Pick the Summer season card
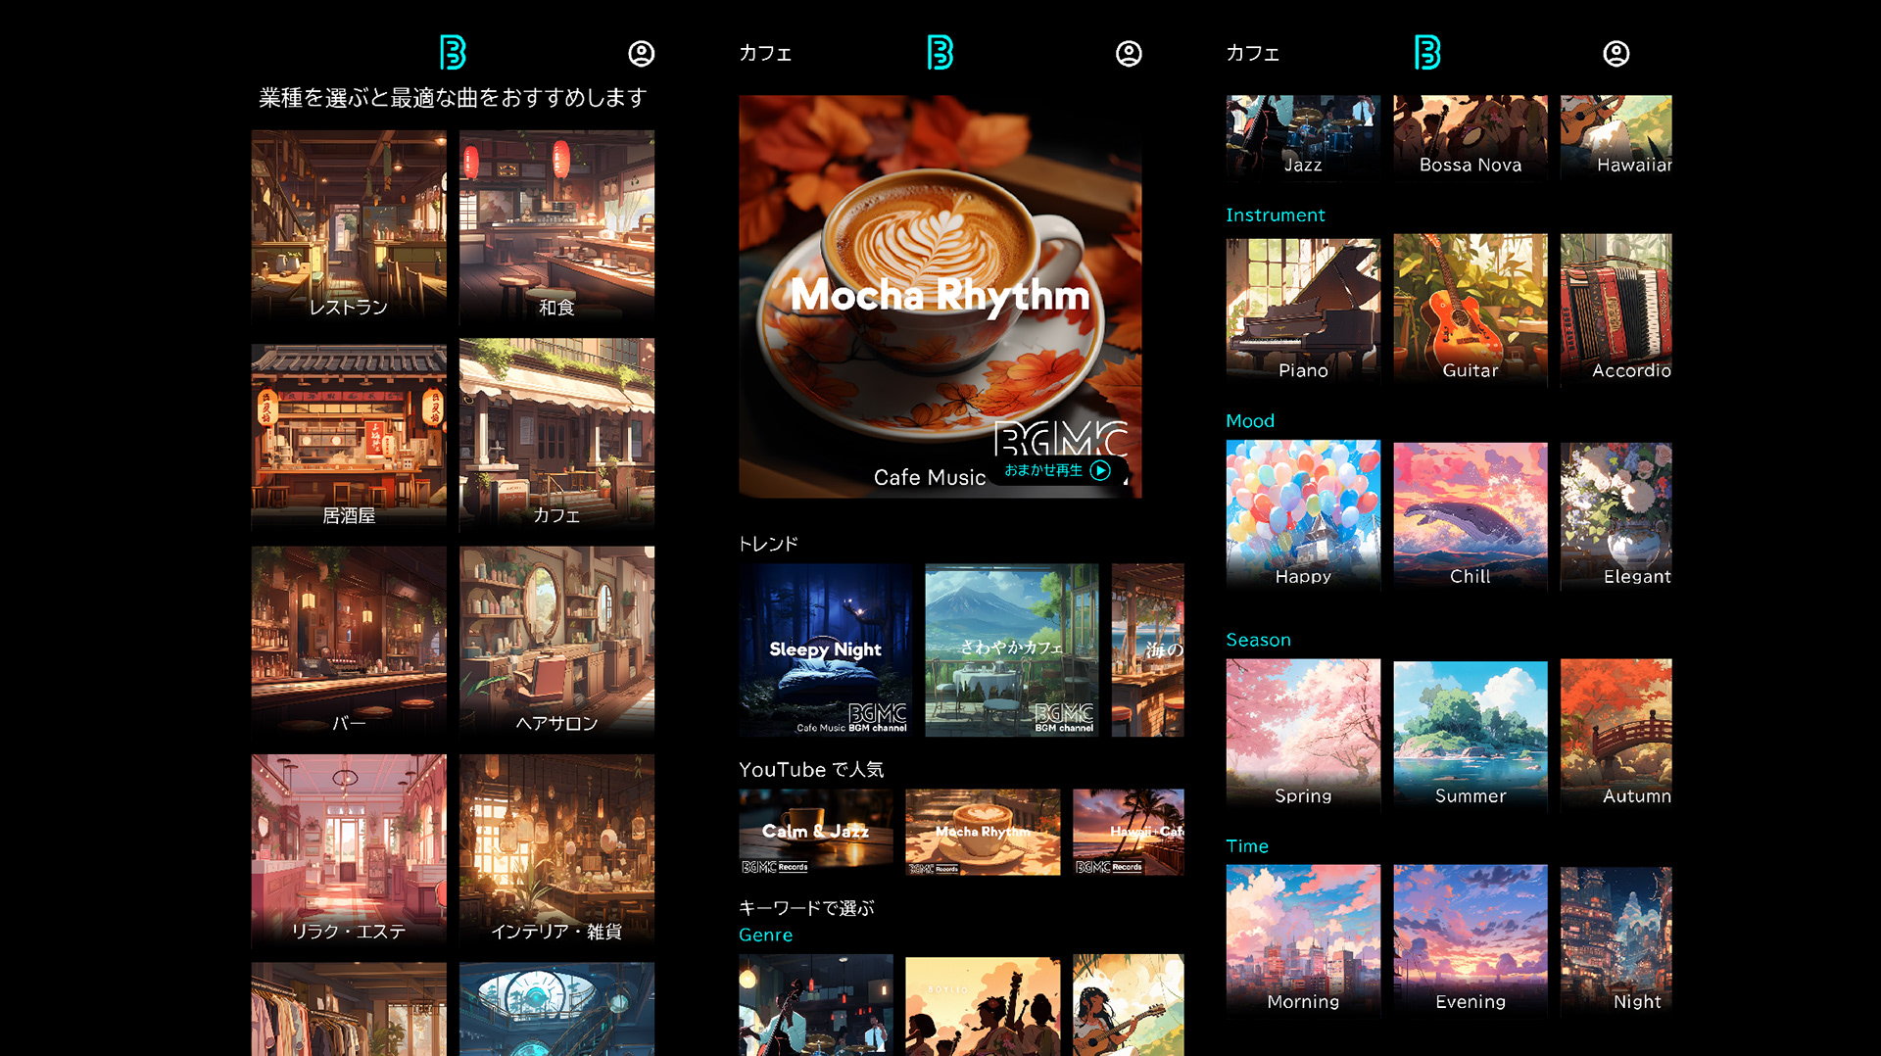1881x1056 pixels. [x=1471, y=735]
